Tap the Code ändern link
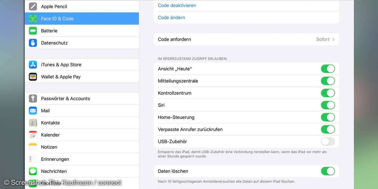 (171, 18)
